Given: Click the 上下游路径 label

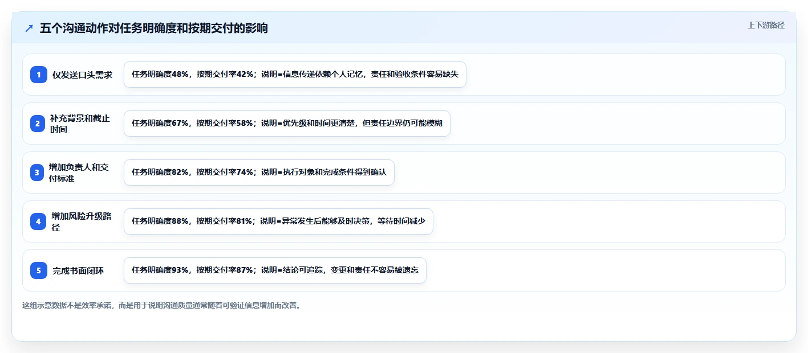Looking at the screenshot, I should pos(766,25).
